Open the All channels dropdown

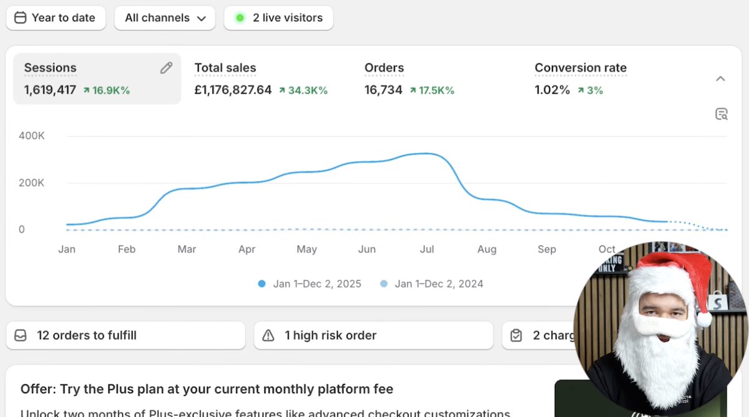pyautogui.click(x=164, y=17)
